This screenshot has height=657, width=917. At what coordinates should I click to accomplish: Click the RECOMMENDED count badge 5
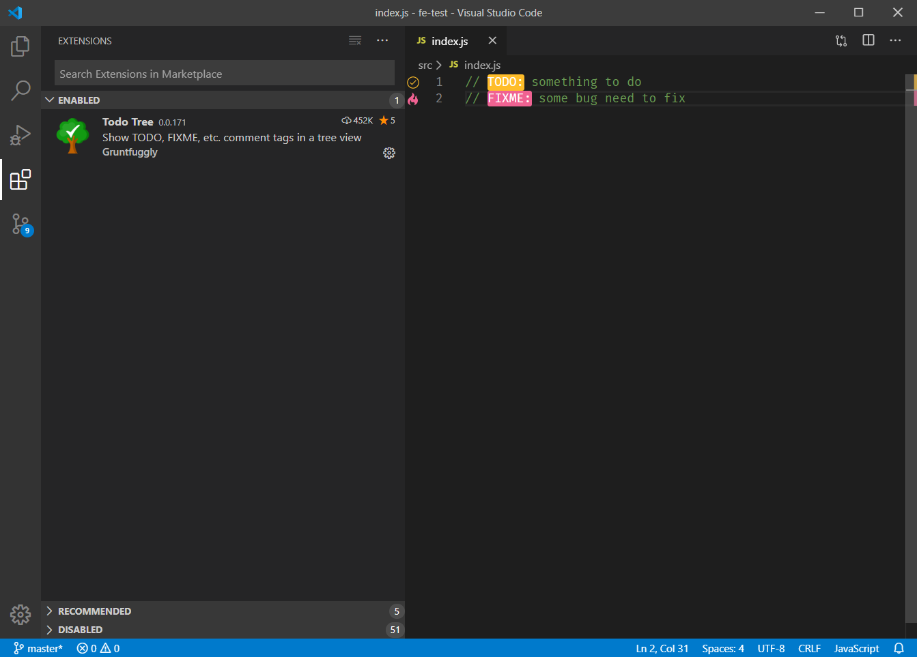coord(397,611)
